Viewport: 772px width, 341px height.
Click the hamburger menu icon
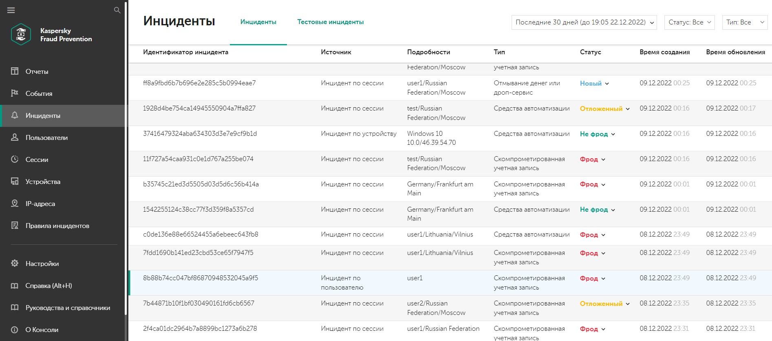(11, 10)
